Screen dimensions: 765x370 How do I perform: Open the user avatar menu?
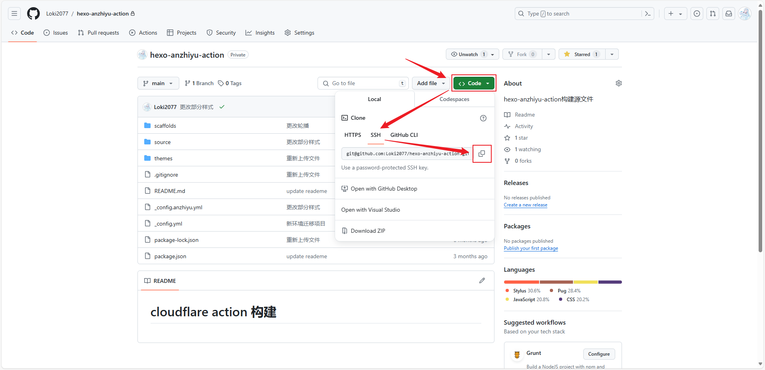coord(745,14)
